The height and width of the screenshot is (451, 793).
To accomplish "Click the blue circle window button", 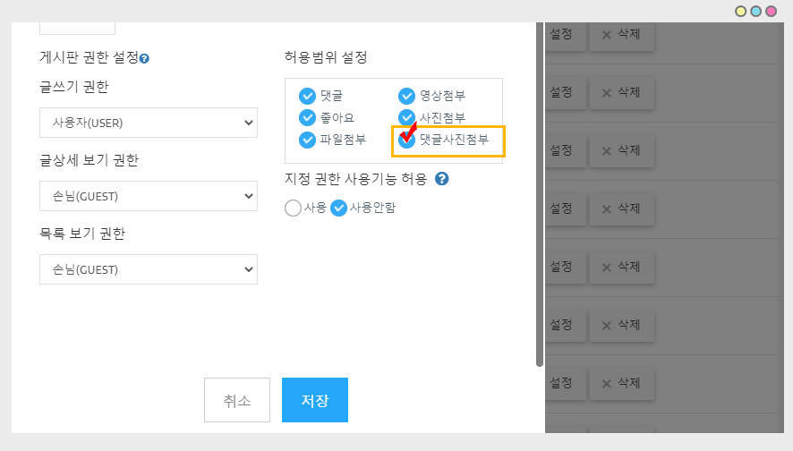I will pos(755,12).
